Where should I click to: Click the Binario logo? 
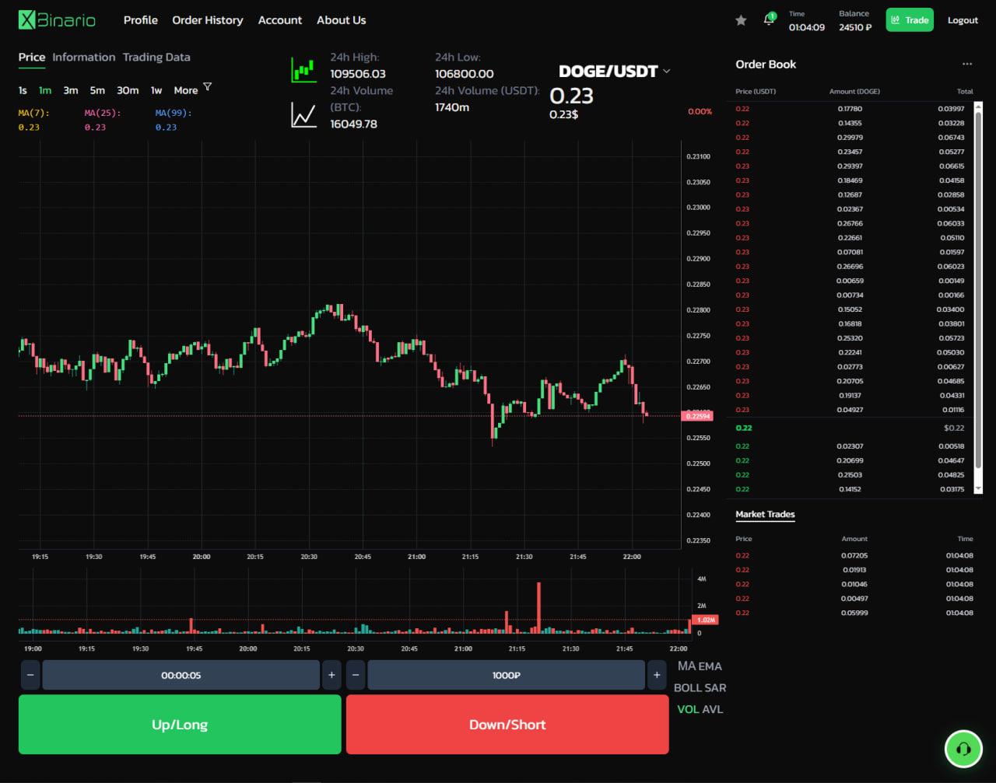[x=57, y=20]
